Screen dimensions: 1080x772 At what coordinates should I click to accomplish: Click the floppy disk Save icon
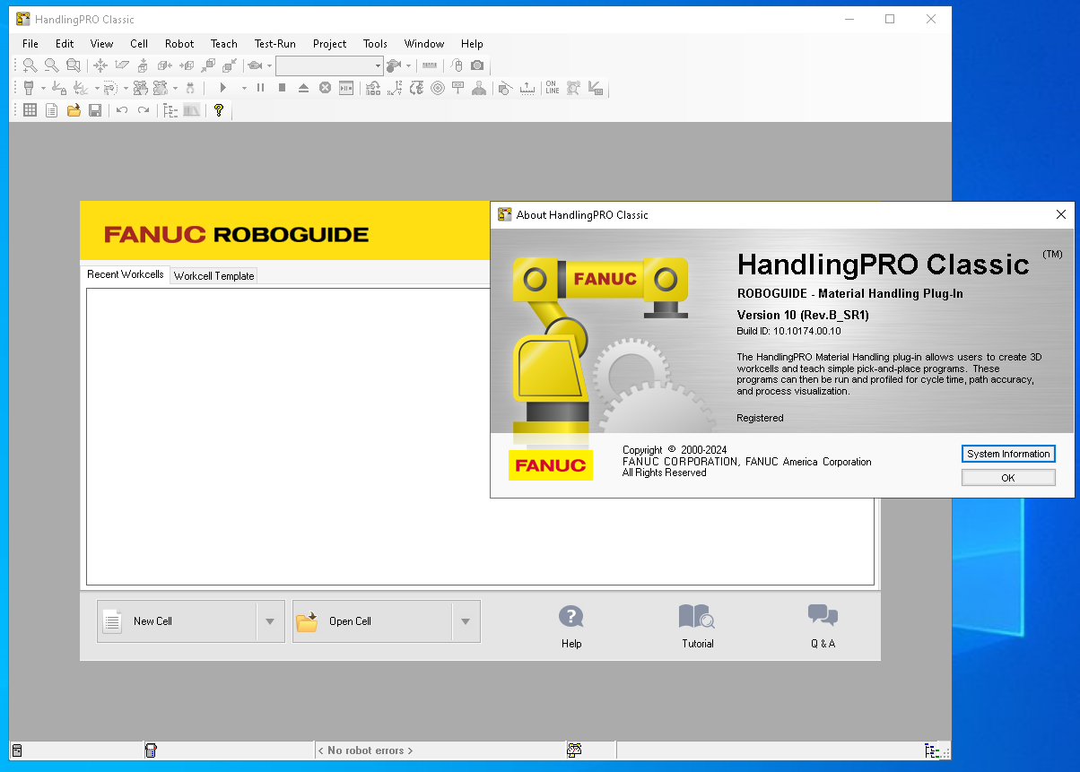click(95, 110)
